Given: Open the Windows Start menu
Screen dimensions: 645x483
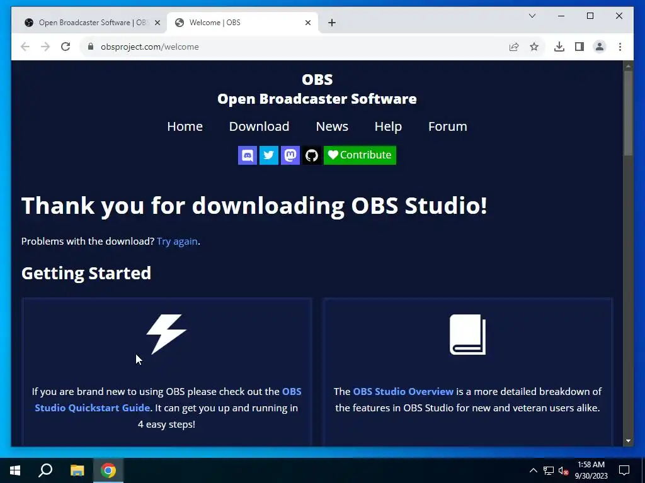Looking at the screenshot, I should [x=15, y=470].
